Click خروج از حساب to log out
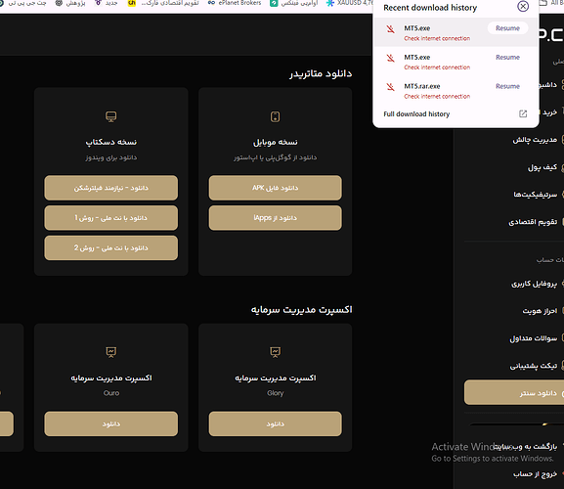The image size is (564, 489). point(535,474)
